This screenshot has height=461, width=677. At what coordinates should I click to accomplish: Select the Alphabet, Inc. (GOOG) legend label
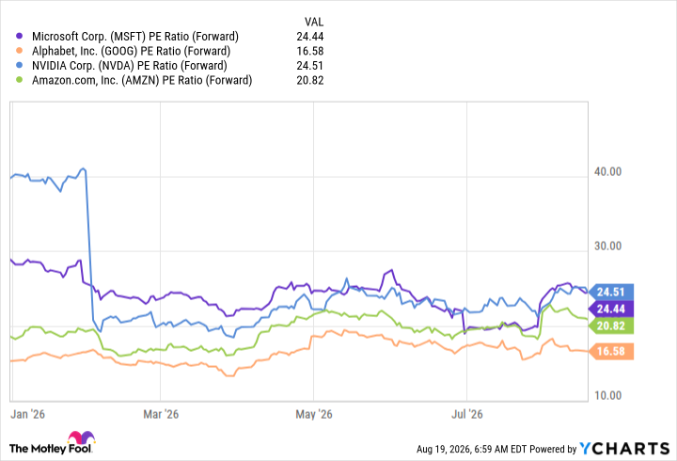tap(131, 51)
